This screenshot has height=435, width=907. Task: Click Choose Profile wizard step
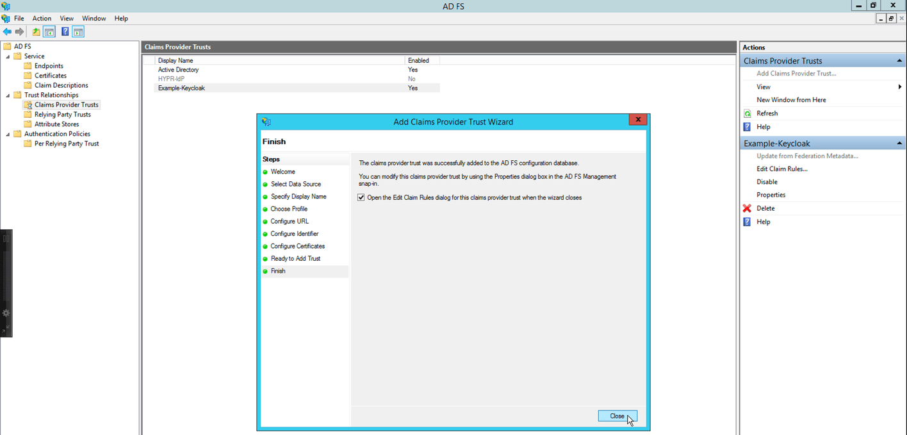click(x=289, y=209)
